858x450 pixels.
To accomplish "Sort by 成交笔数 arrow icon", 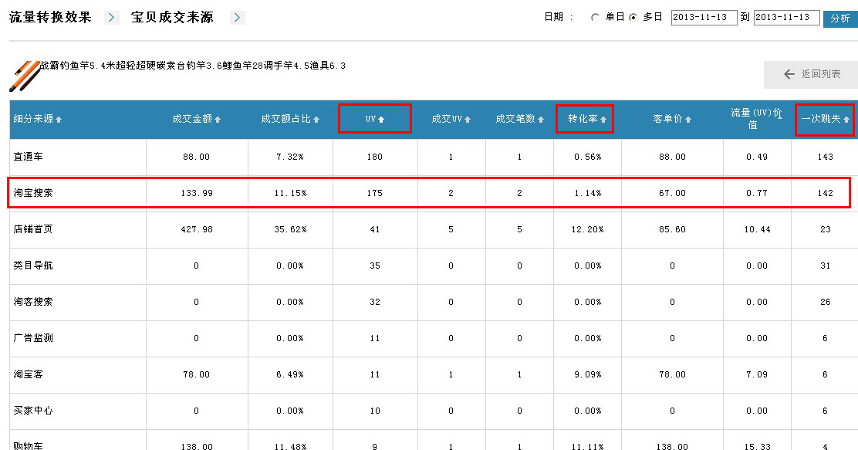I will [x=541, y=120].
